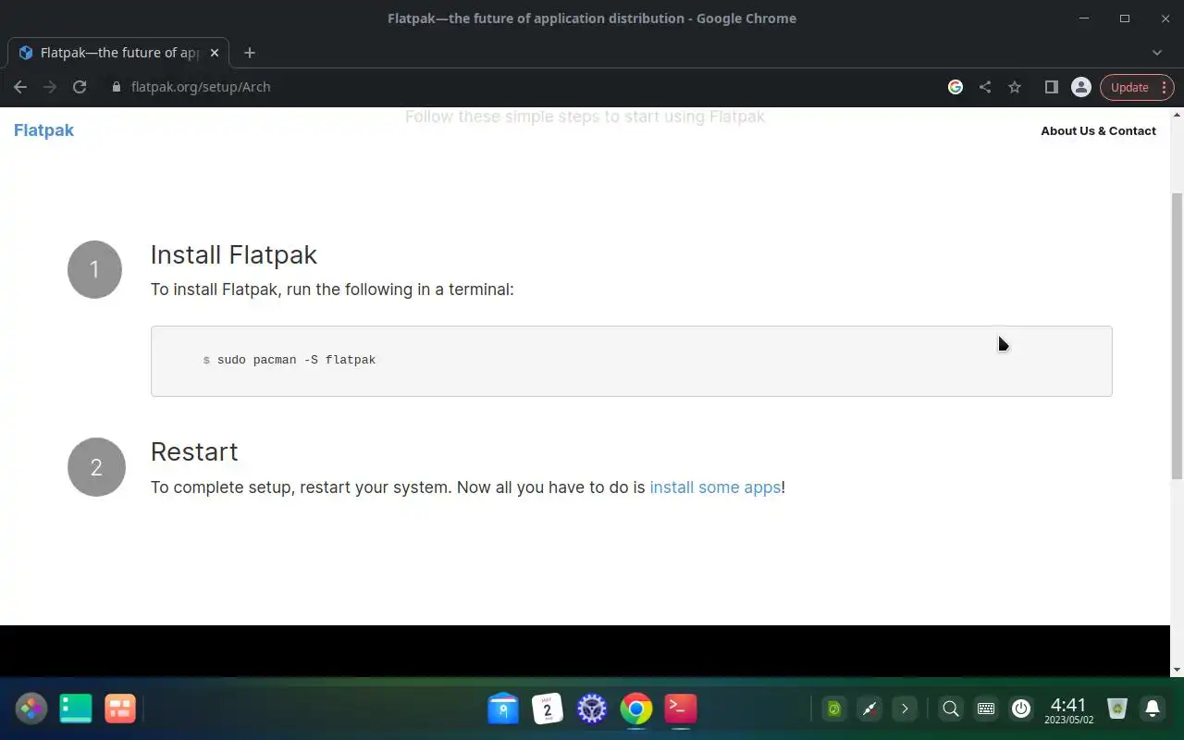This screenshot has height=740, width=1184.
Task: Open the trash in the dock
Action: tap(1117, 709)
